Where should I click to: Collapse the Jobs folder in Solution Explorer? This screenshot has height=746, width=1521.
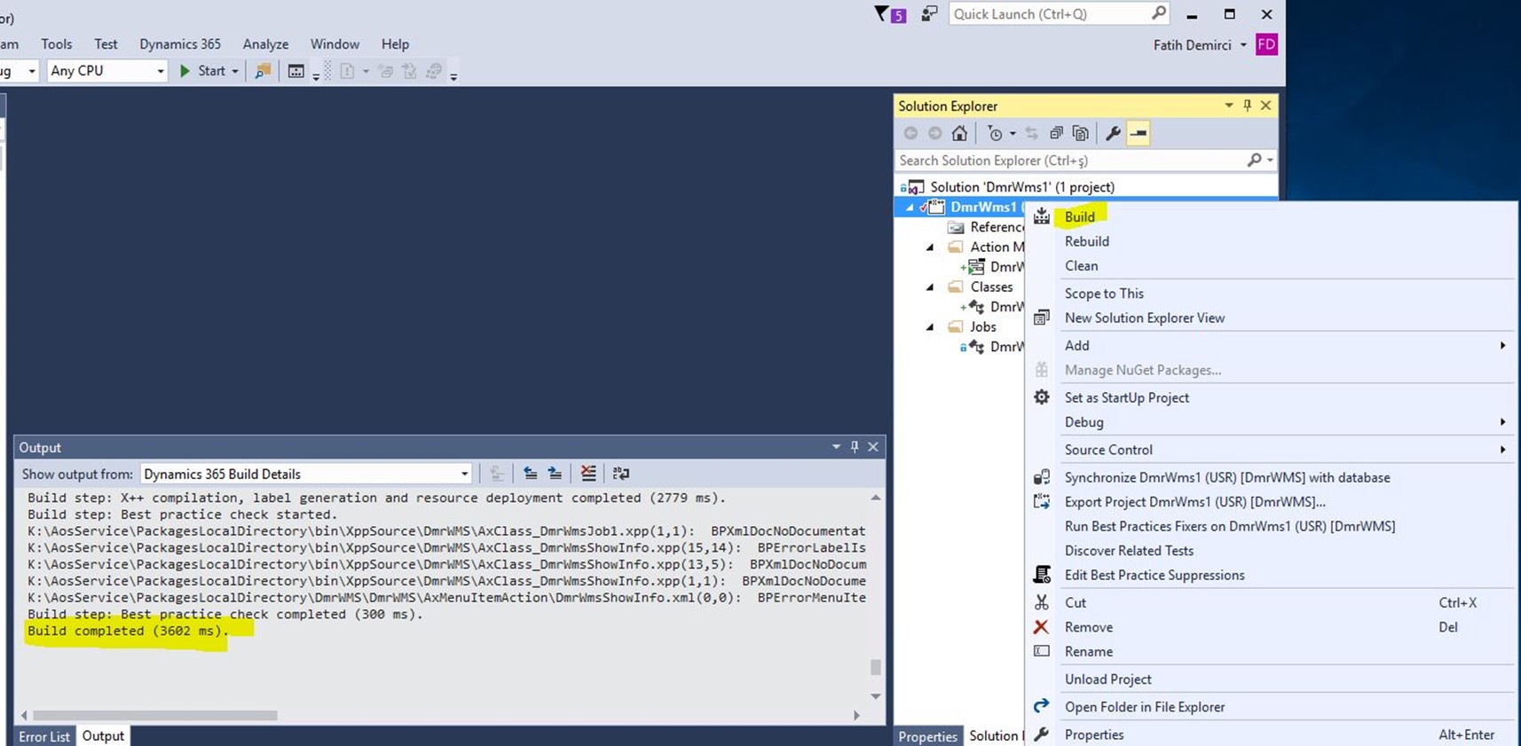click(x=930, y=327)
